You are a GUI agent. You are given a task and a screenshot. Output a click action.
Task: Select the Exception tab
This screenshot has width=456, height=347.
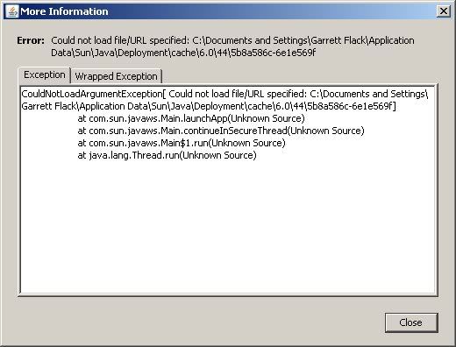click(x=45, y=75)
